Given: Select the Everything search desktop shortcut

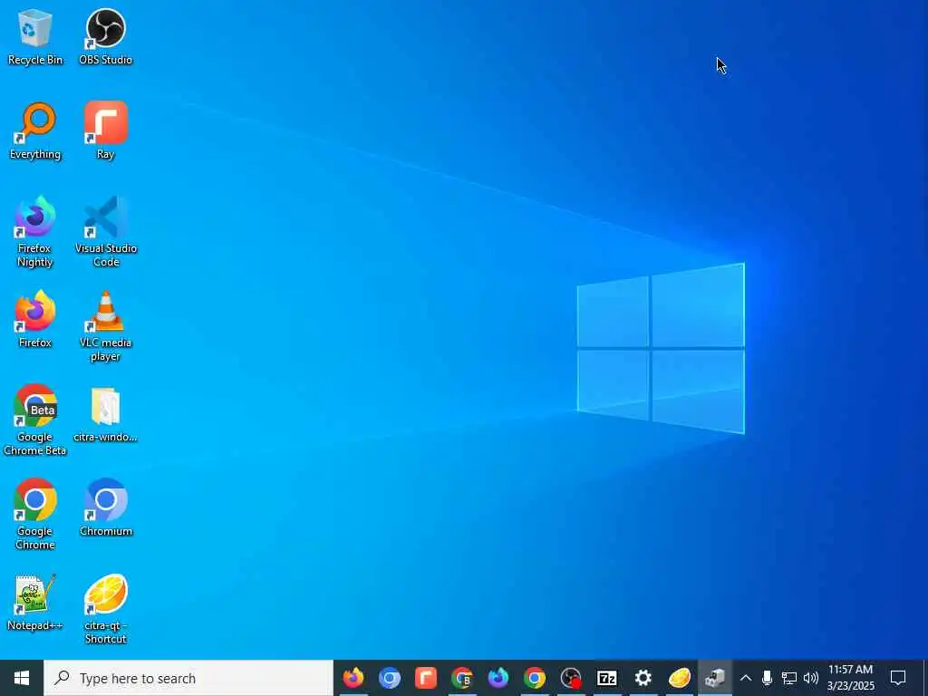Looking at the screenshot, I should [x=35, y=131].
